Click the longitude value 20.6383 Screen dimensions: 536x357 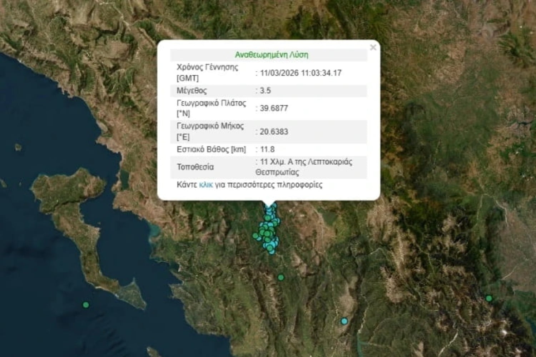tap(274, 132)
